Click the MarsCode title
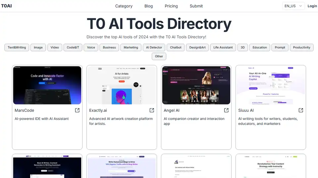This screenshot has height=178, width=318. click(24, 110)
